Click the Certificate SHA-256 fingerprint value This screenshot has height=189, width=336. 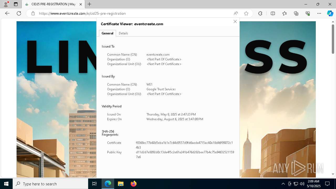coord(184,145)
